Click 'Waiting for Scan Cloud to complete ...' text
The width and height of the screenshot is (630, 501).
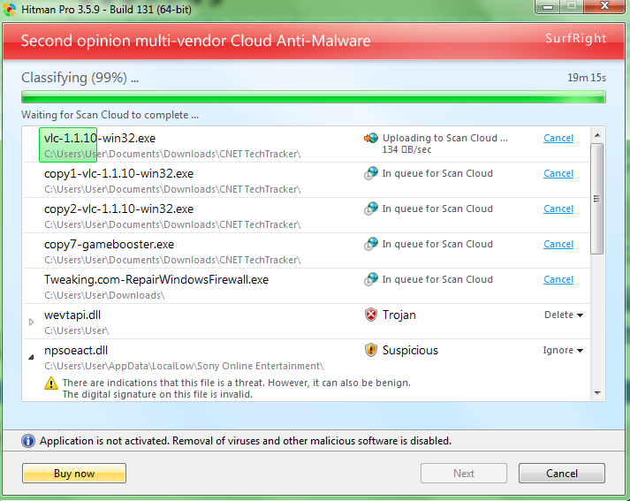[x=110, y=115]
